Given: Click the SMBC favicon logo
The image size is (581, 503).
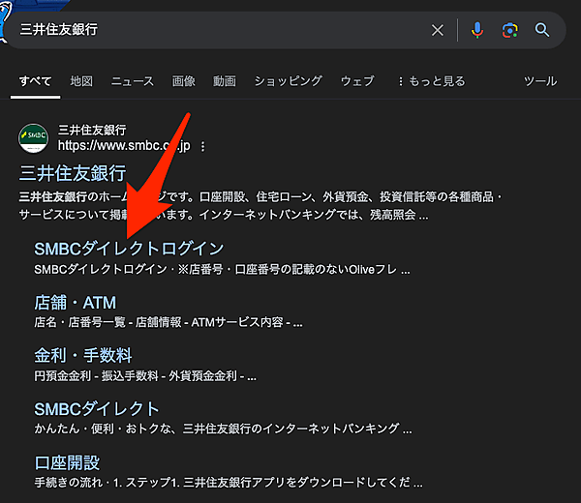Looking at the screenshot, I should 33,138.
